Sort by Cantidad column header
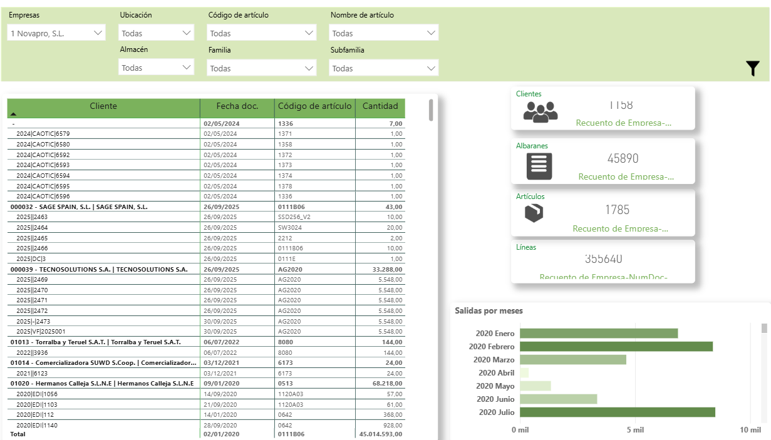 pyautogui.click(x=380, y=106)
